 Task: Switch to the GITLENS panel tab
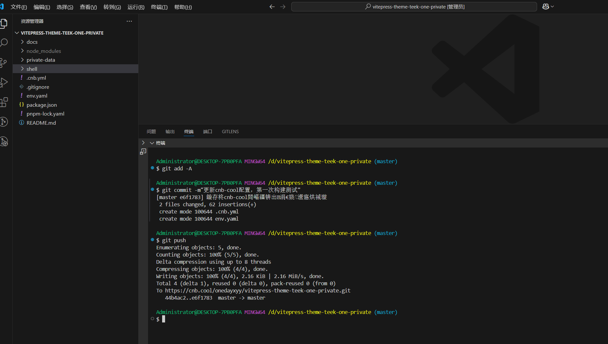coord(230,132)
